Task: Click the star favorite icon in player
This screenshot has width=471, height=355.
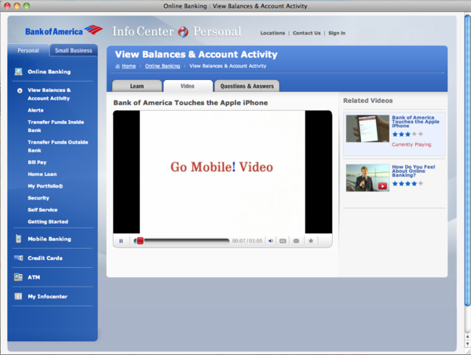Action: [311, 241]
